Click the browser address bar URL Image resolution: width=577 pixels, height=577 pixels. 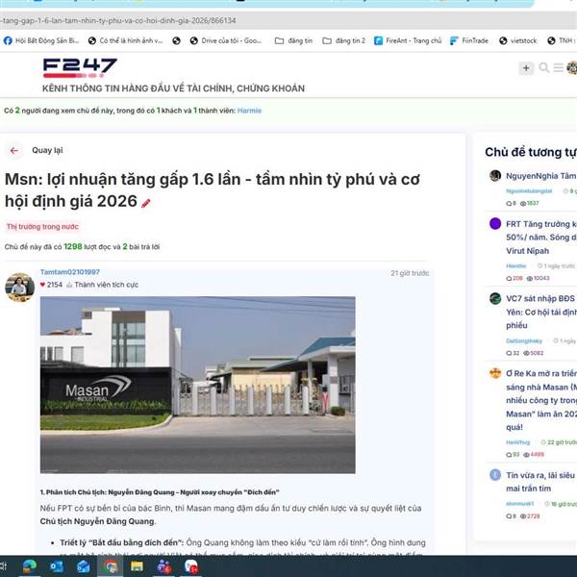[x=117, y=20]
